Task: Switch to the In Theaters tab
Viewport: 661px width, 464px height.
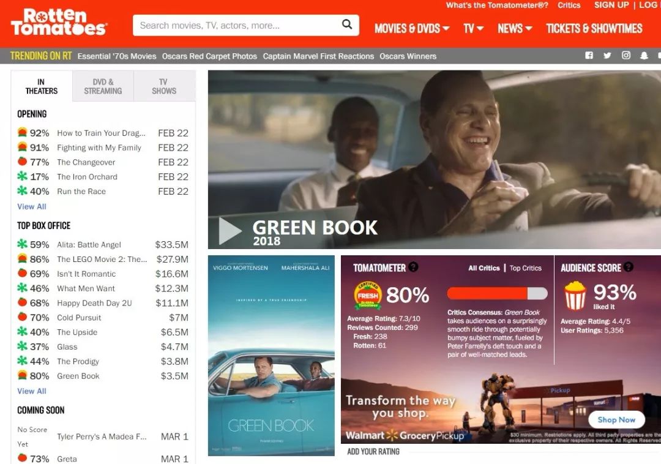Action: pyautogui.click(x=42, y=86)
